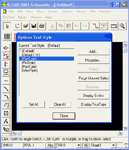This screenshot has width=129, height=150.
Task: Select the Place Arc tool
Action: click(x=6, y=97)
